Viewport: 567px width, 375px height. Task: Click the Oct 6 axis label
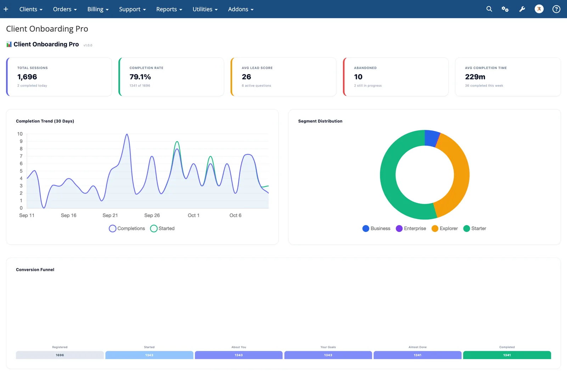[x=235, y=215]
